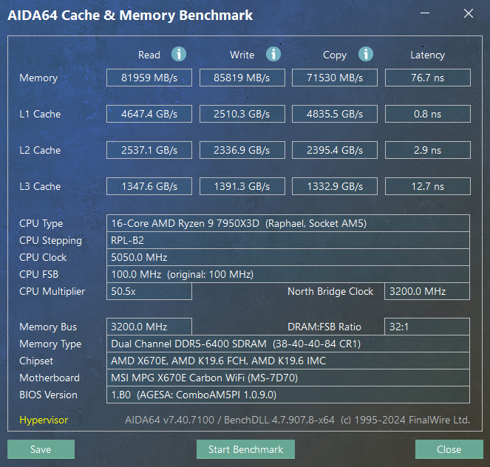490x467 pixels.
Task: Click the window title AIDA64 Cache & Memory Benchmark
Action: 130,16
